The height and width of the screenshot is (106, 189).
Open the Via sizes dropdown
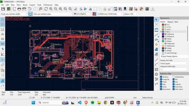click(53, 14)
